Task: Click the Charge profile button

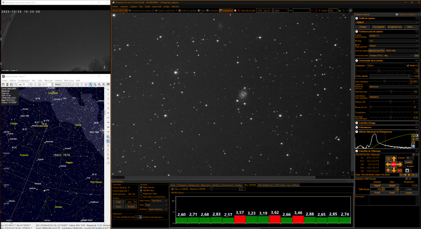Action: 363,27
